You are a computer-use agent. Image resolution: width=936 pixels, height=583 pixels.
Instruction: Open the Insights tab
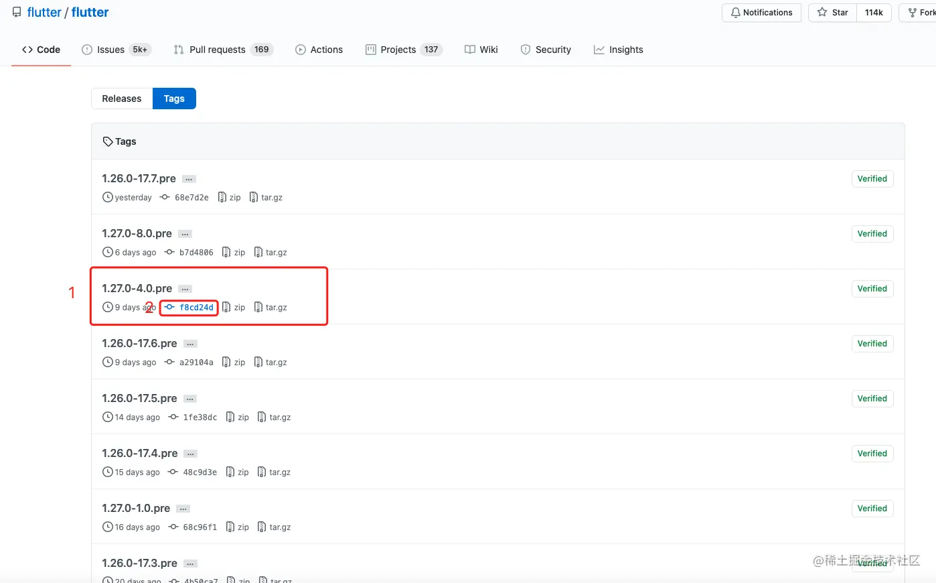[618, 50]
